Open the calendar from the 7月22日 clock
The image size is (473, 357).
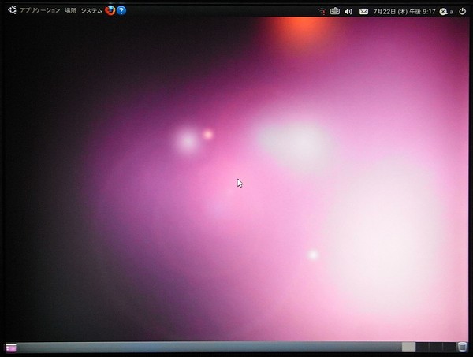pos(404,12)
